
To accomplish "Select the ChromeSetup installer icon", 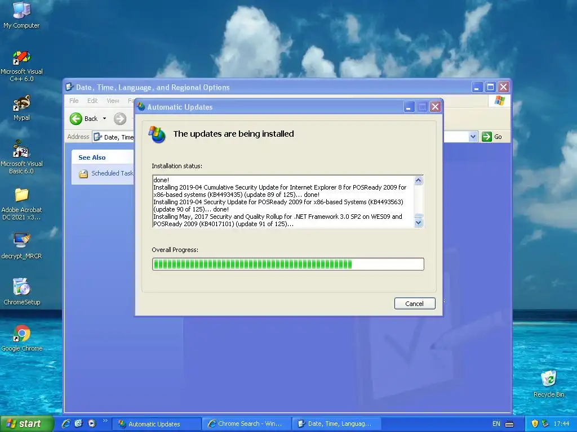I will coord(21,292).
